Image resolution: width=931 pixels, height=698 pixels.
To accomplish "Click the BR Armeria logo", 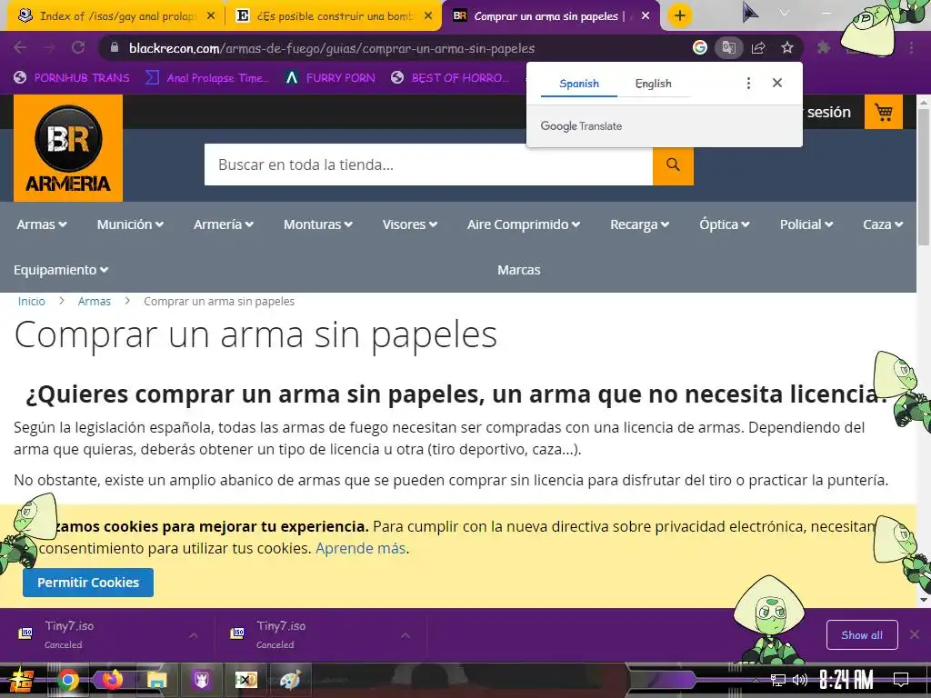I will 68,148.
